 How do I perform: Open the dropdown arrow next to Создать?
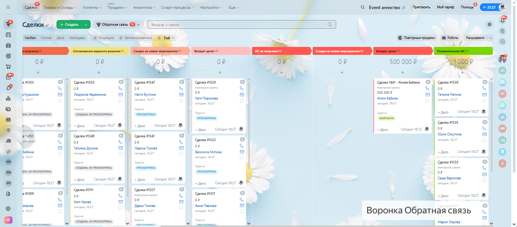click(x=86, y=25)
